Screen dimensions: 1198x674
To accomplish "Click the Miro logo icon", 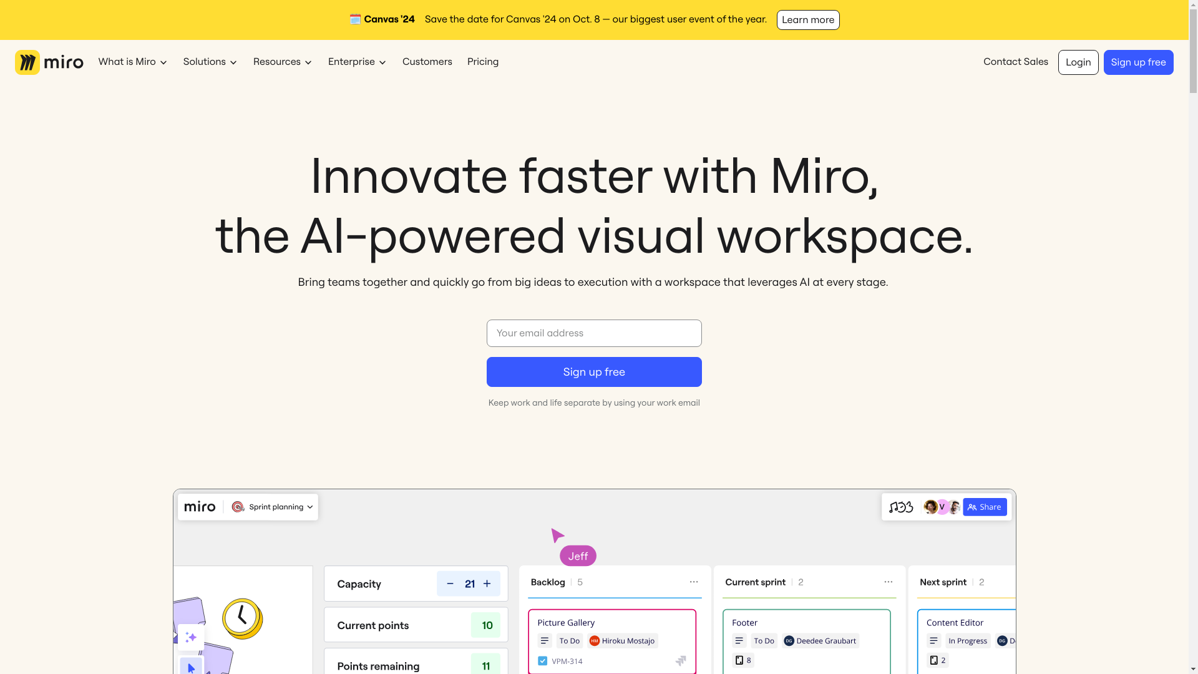I will (x=27, y=62).
